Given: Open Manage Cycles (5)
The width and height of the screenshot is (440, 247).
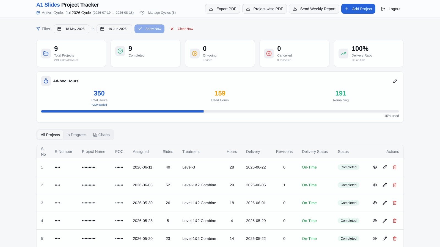Looking at the screenshot, I should pyautogui.click(x=158, y=13).
